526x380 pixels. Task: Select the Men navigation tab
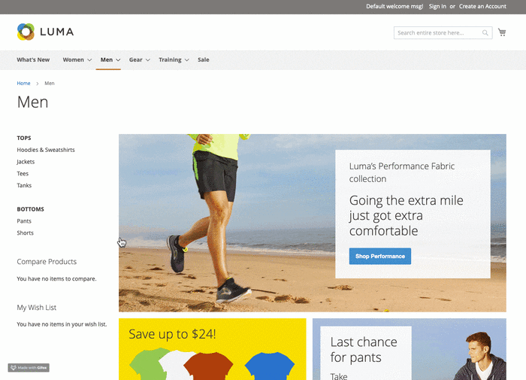point(106,59)
